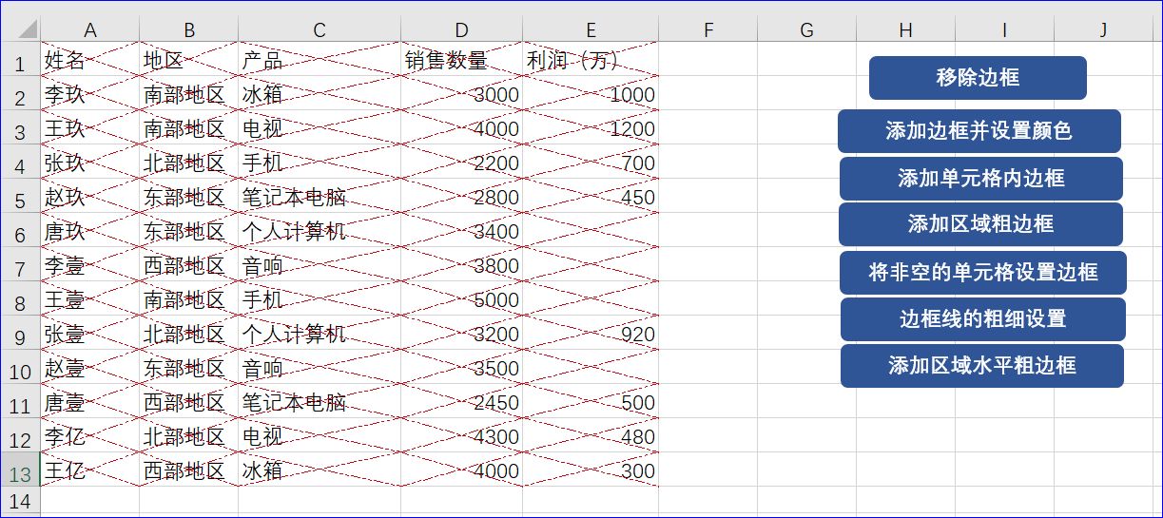This screenshot has width=1163, height=518.
Task: Click the 移除边框 button
Action: click(978, 78)
